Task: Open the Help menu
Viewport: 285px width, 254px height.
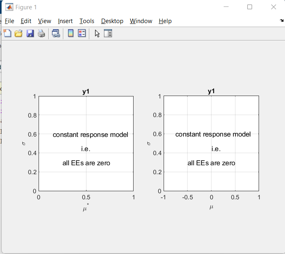Action: (x=165, y=21)
